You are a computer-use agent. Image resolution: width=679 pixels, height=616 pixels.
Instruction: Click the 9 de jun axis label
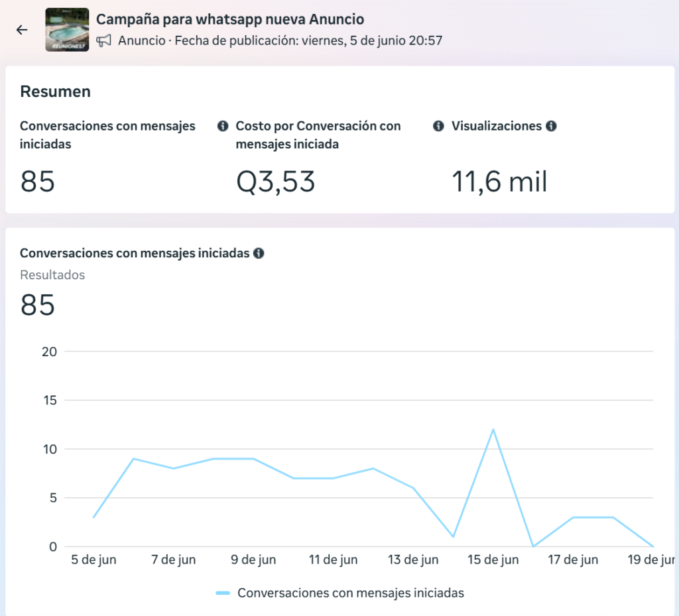[x=253, y=560]
